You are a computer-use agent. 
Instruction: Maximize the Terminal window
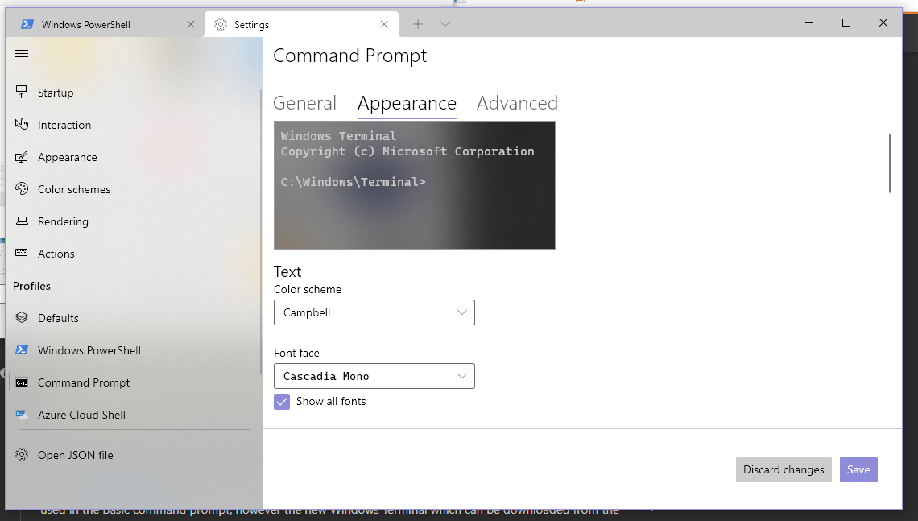(x=846, y=23)
